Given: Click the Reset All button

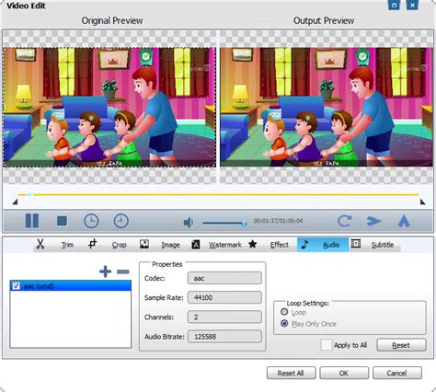Looking at the screenshot, I should click(291, 373).
